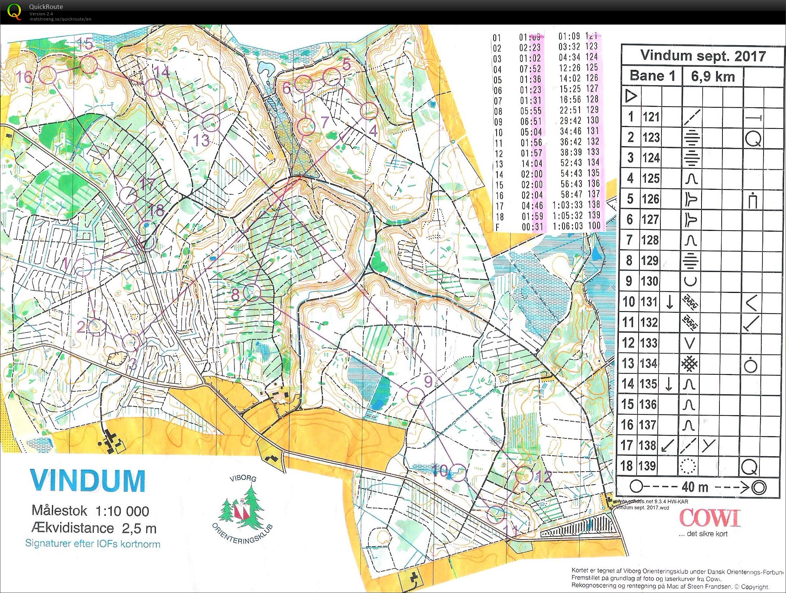Click the '... det sikre kort' tagline

point(703,534)
